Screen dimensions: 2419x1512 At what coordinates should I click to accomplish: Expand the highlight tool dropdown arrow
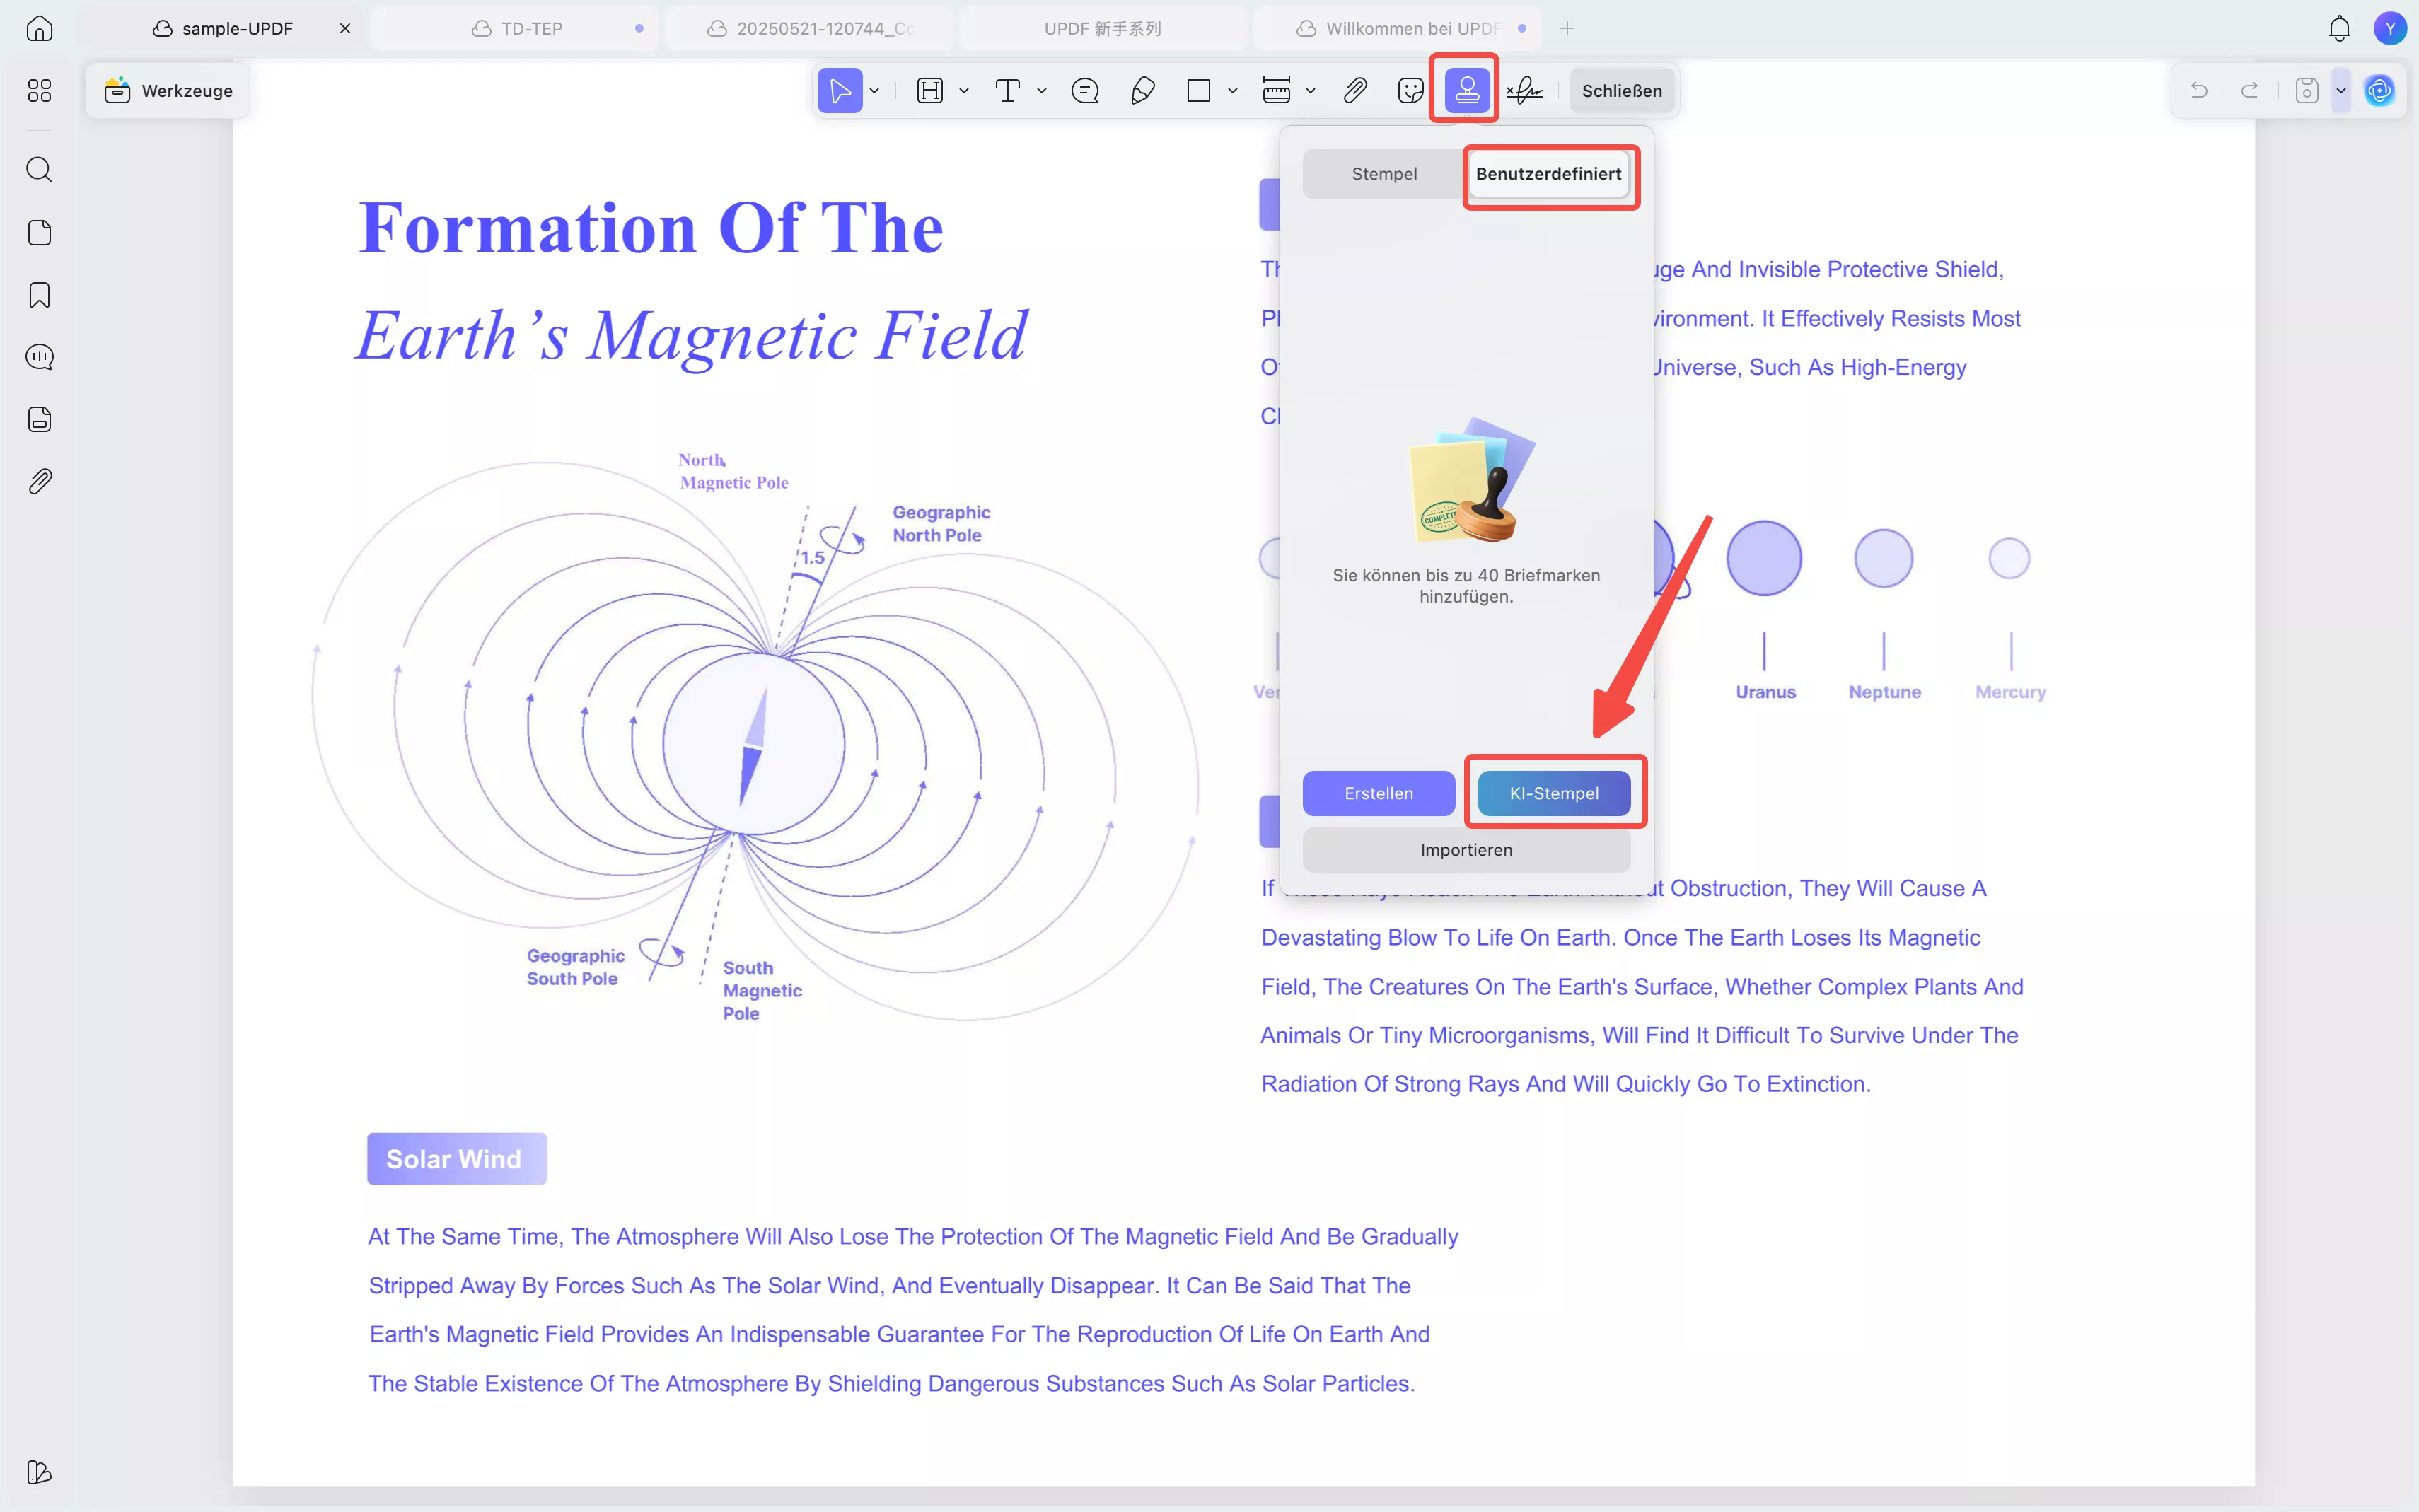[964, 91]
